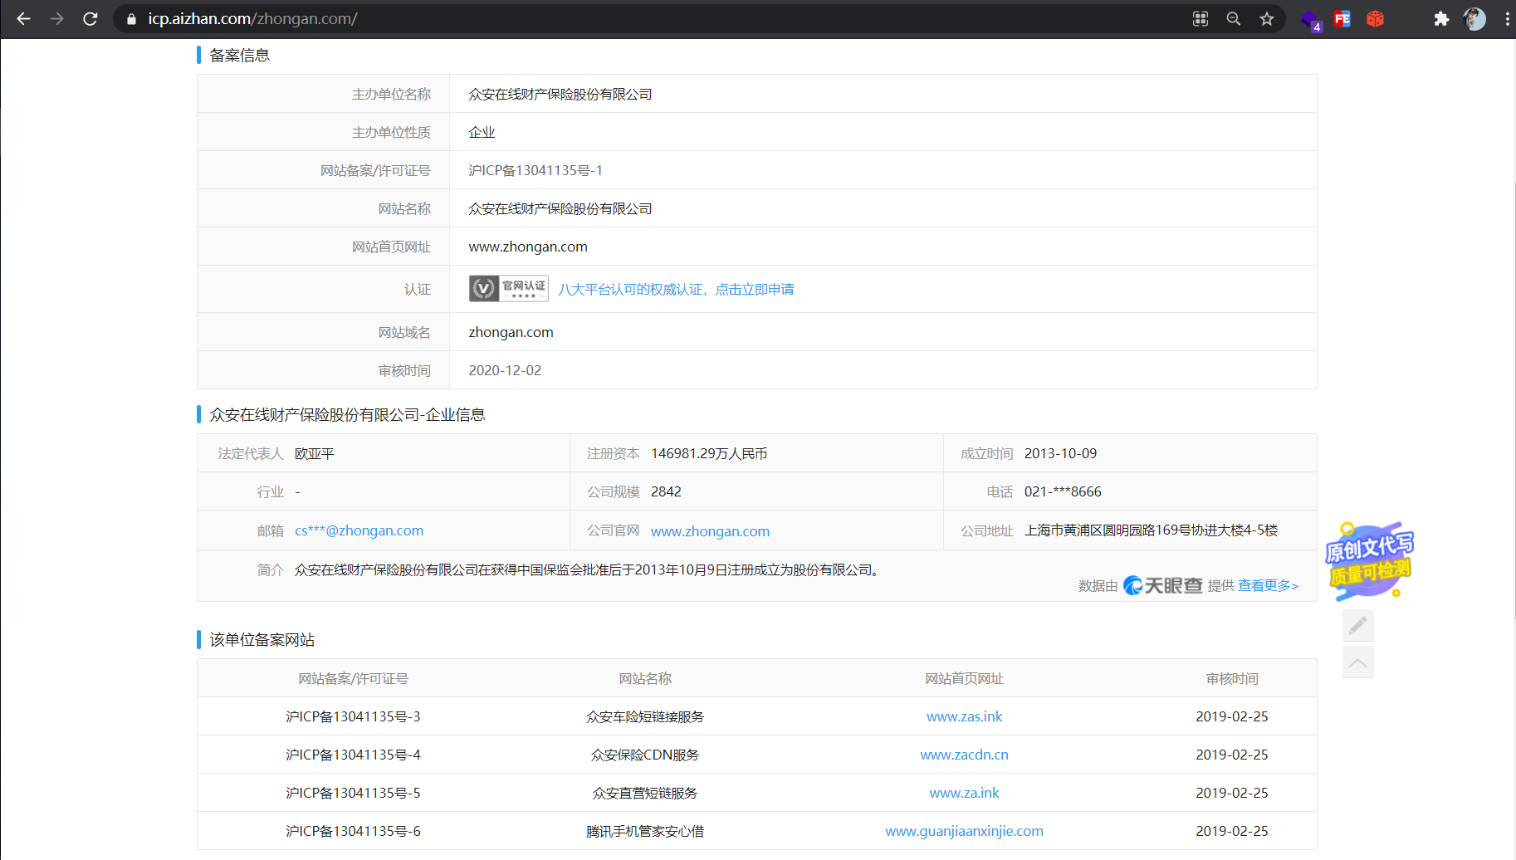Open the Extensions puzzle-piece menu
1516x860 pixels.
coord(1441,18)
